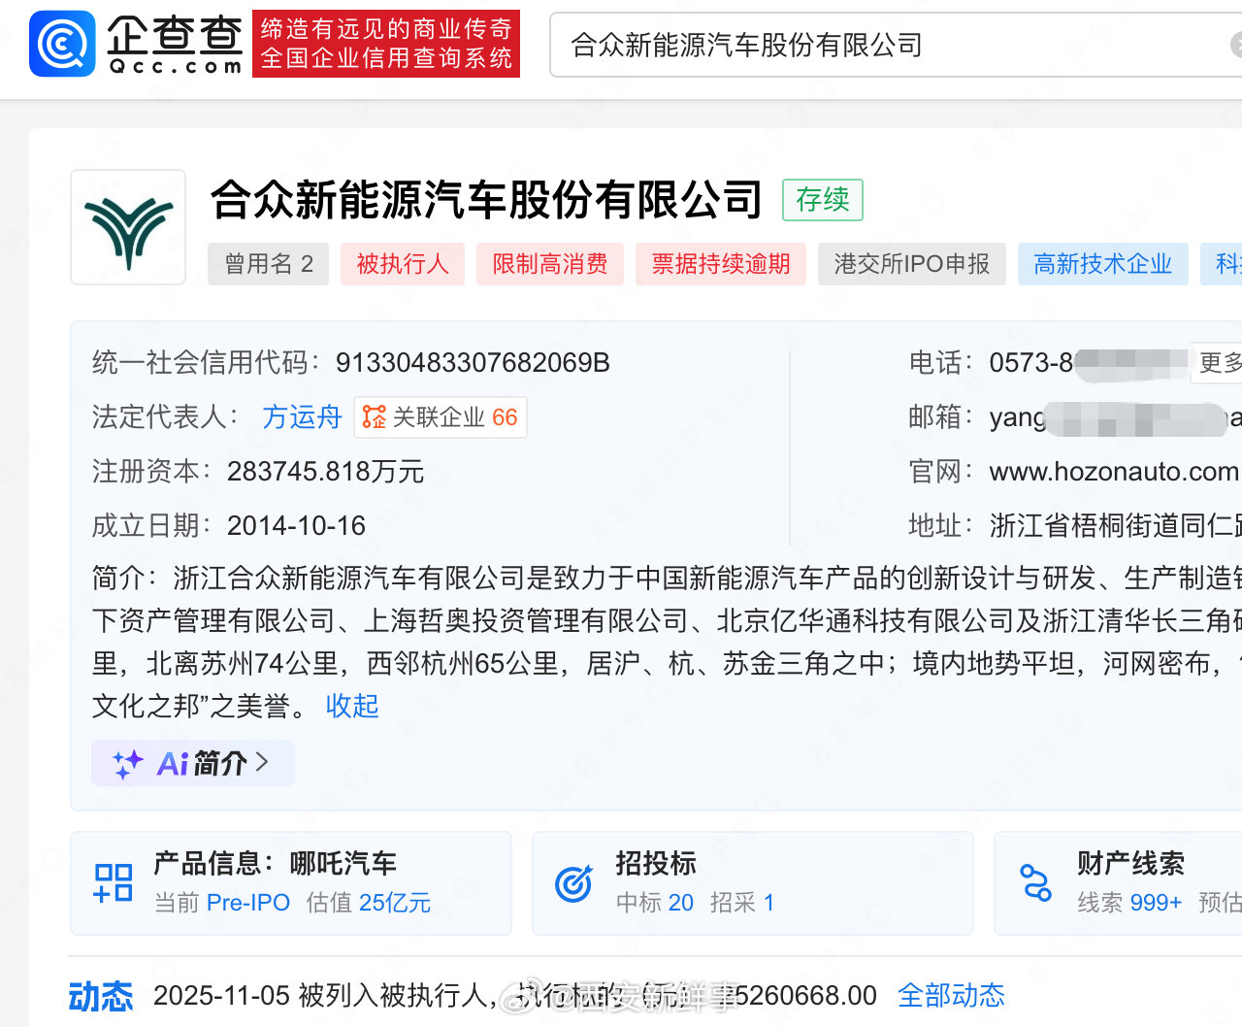The image size is (1242, 1027).
Task: Click the address 浙江省梧桐街道 text
Action: [1115, 526]
